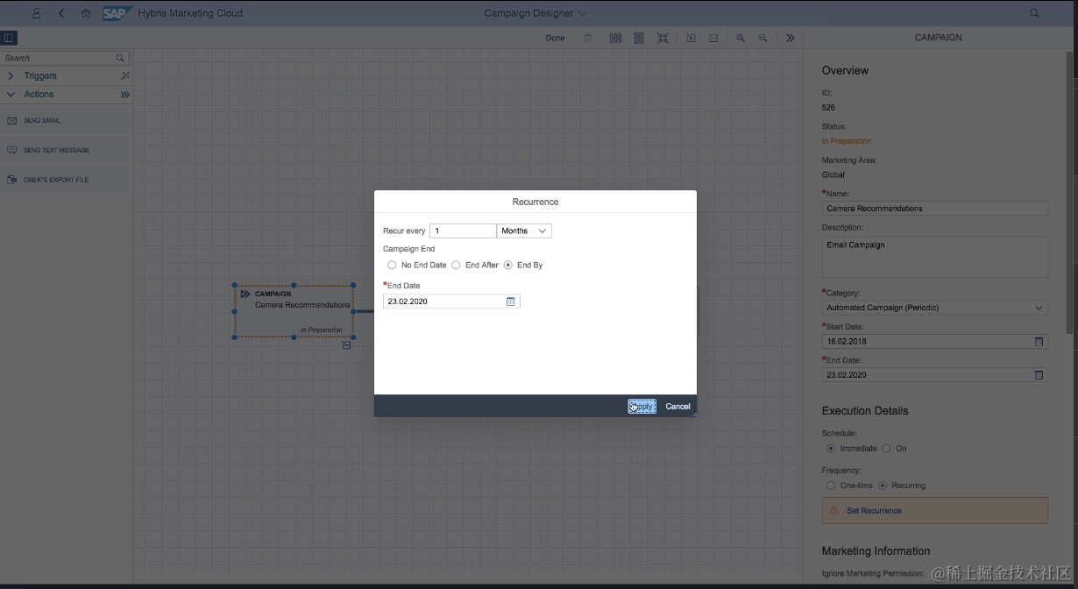Select End By radio option
Image resolution: width=1078 pixels, height=589 pixels.
(507, 265)
